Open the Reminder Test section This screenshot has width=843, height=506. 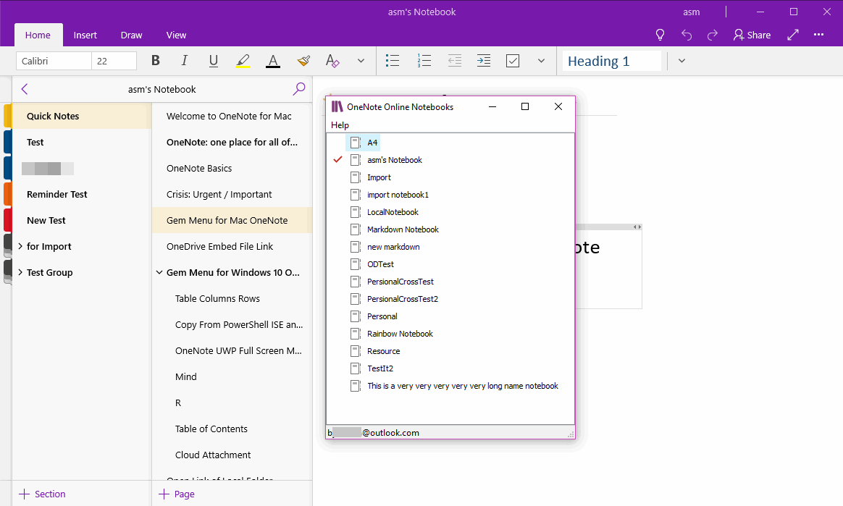[80, 195]
